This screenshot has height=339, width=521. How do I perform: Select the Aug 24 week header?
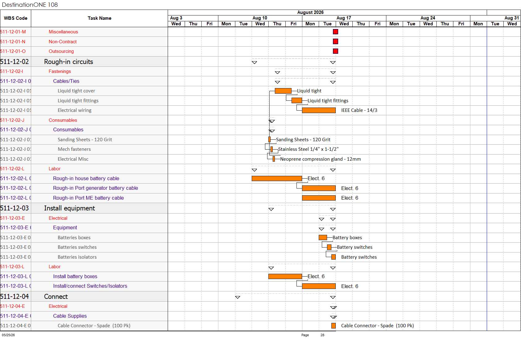428,18
